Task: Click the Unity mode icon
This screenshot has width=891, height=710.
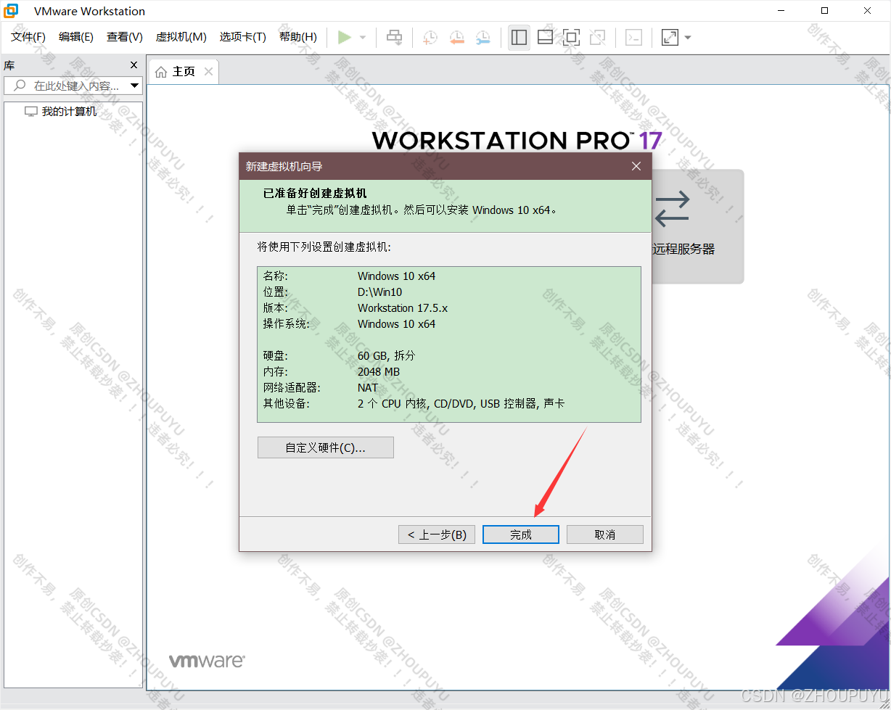Action: pyautogui.click(x=597, y=37)
